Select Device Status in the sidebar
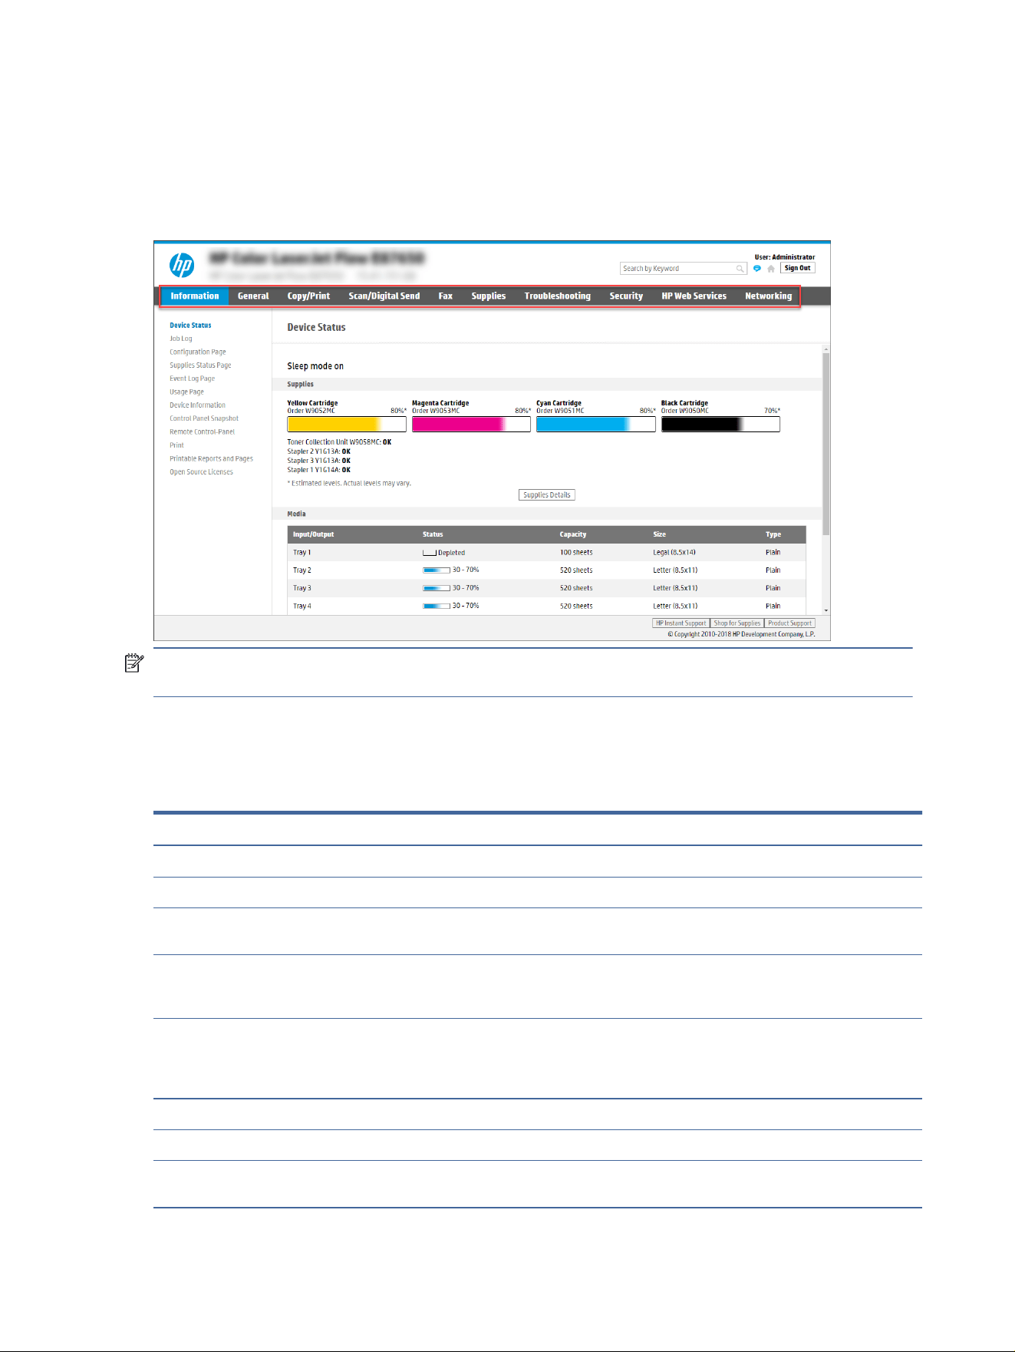The image size is (1015, 1352). [190, 326]
